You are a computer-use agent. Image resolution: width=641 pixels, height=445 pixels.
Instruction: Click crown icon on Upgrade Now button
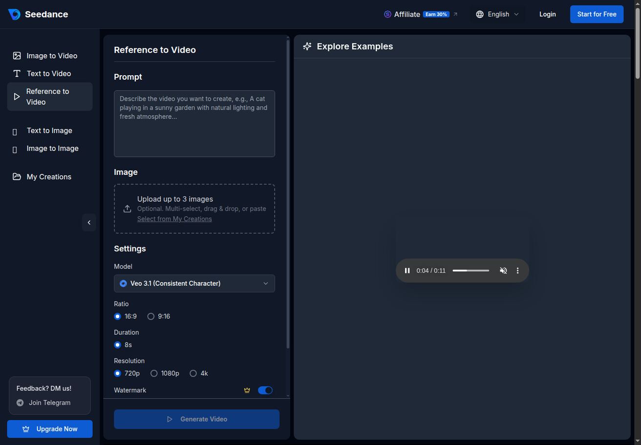[26, 429]
